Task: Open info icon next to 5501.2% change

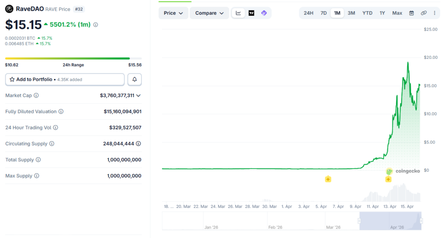Action: pyautogui.click(x=96, y=25)
